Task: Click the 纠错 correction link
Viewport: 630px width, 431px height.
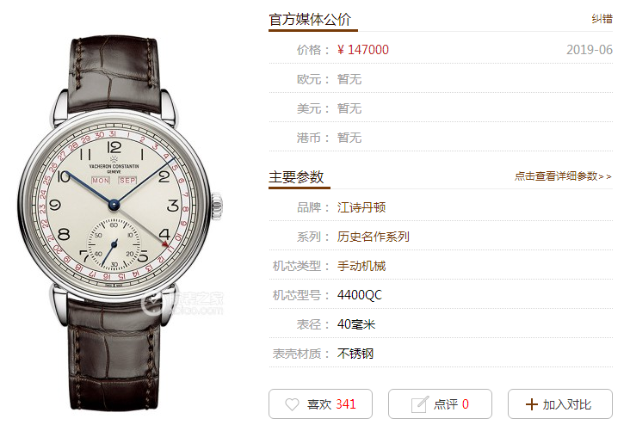Action: 602,19
